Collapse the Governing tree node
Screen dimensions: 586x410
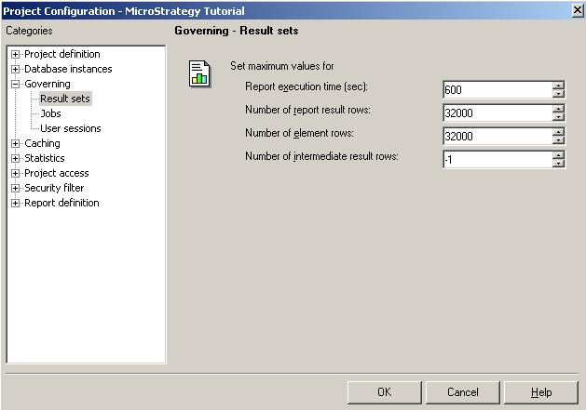tap(15, 85)
